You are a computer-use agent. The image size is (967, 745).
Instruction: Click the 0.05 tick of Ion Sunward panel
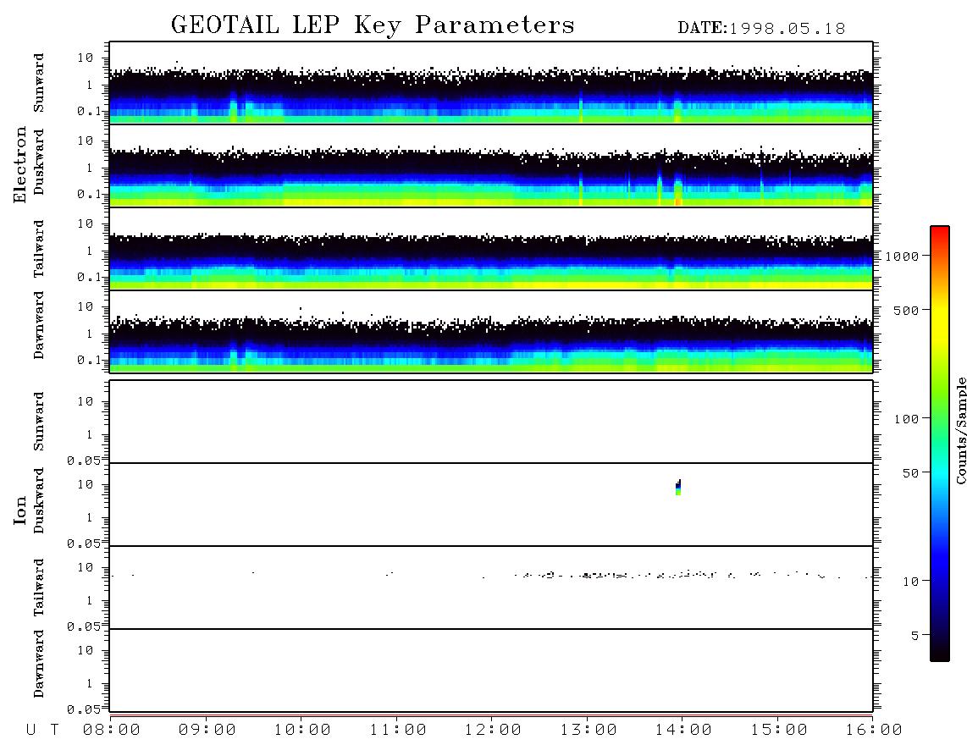(x=83, y=460)
